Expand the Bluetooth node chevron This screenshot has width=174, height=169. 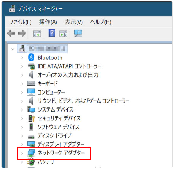[22, 58]
